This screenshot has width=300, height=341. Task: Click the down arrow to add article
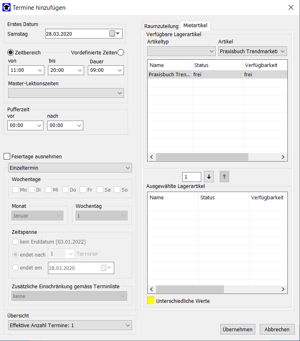(x=209, y=177)
